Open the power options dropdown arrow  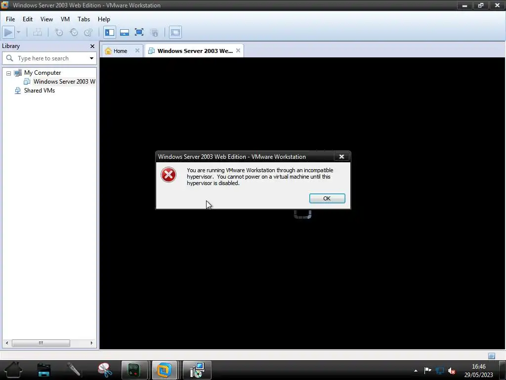point(18,32)
